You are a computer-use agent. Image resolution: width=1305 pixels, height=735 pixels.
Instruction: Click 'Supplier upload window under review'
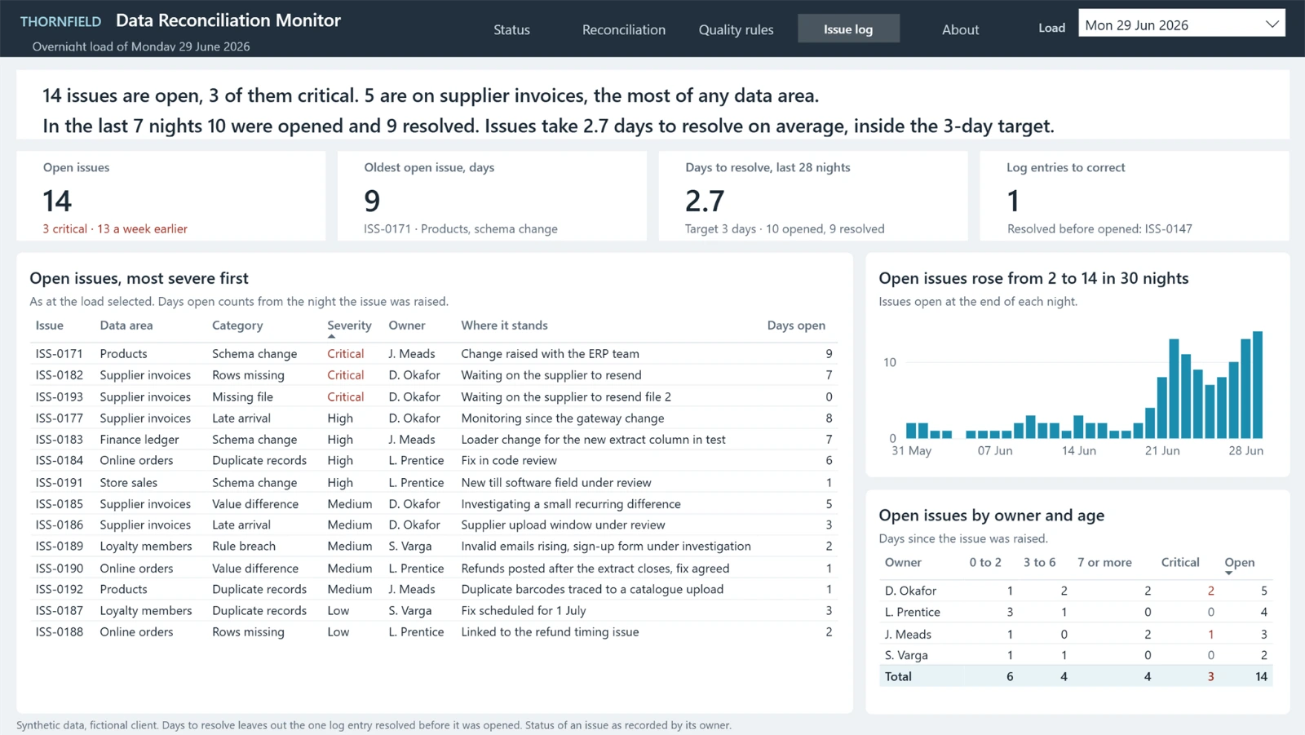(x=563, y=525)
